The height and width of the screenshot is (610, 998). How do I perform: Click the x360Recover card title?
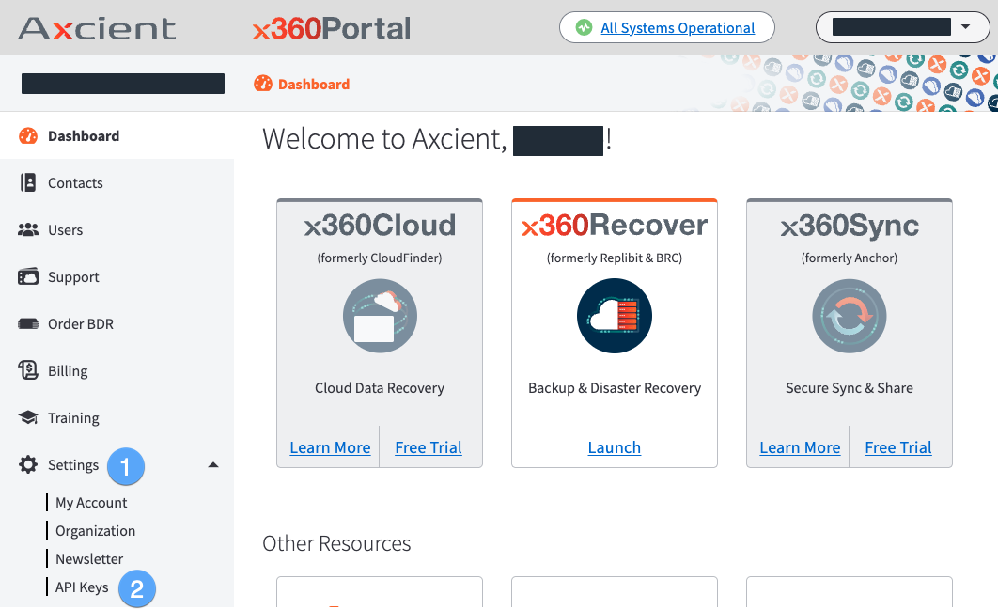615,226
